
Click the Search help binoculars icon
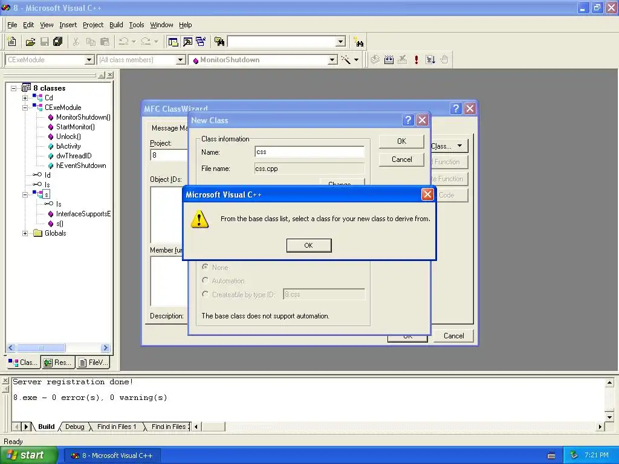pyautogui.click(x=359, y=42)
